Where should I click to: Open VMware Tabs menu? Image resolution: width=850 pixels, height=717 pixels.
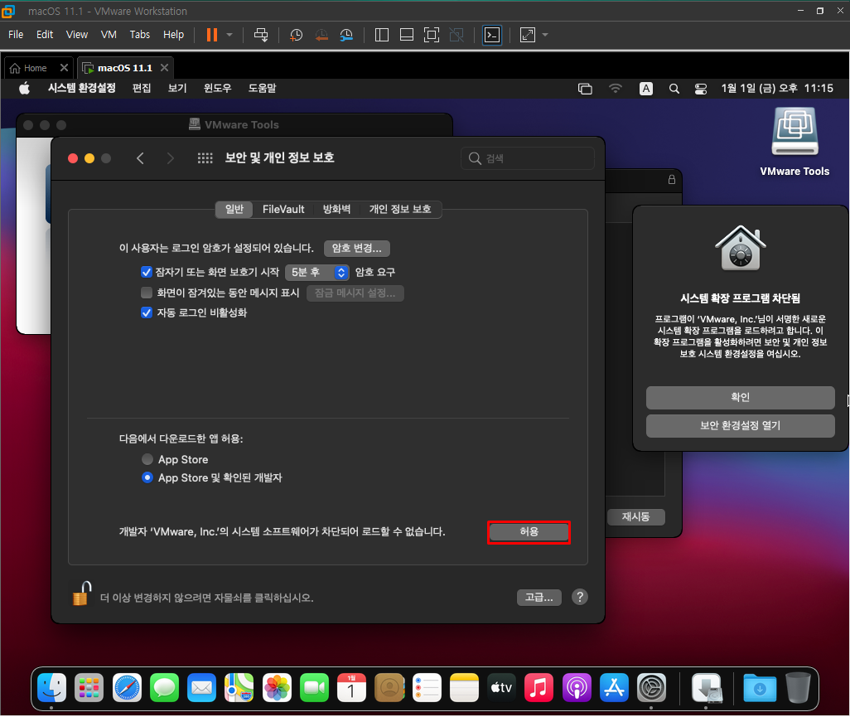[x=140, y=35]
